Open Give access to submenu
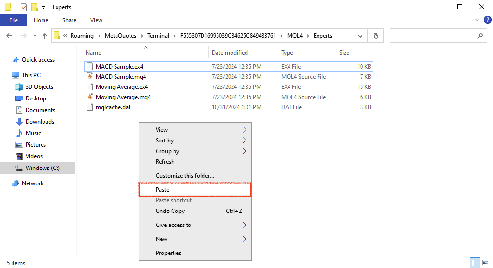 point(195,225)
